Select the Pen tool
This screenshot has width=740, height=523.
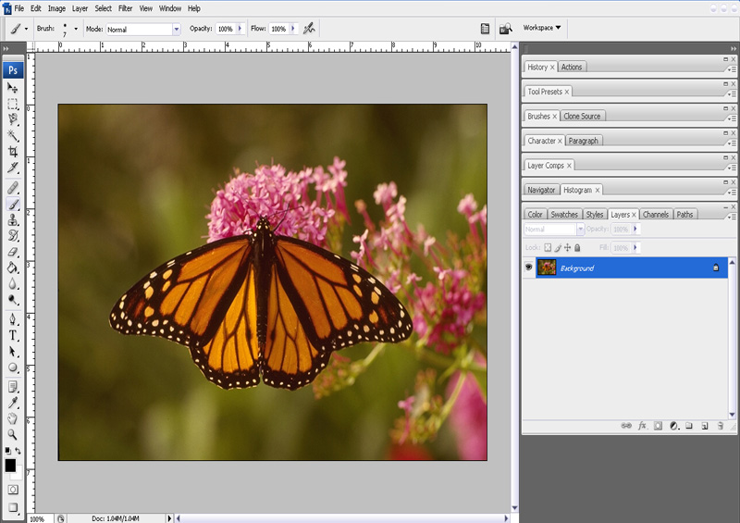point(13,319)
